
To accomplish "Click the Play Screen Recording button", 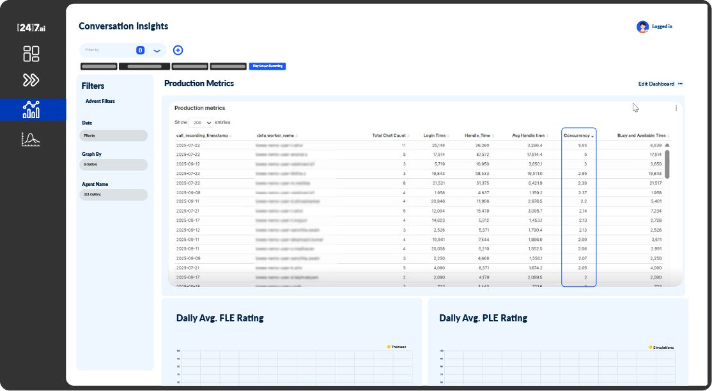I will pyautogui.click(x=267, y=66).
